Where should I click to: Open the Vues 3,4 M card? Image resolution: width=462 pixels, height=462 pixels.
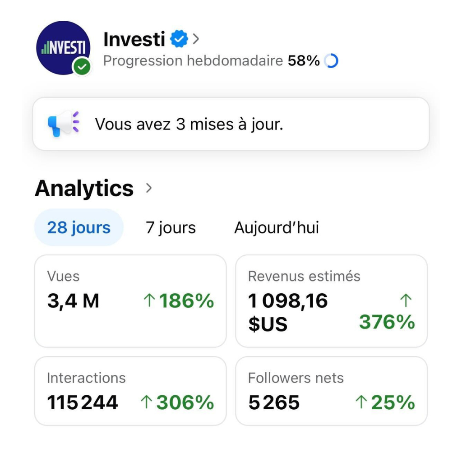(130, 301)
